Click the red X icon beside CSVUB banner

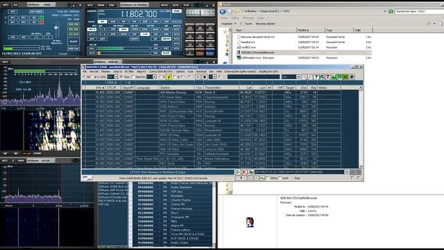click(x=244, y=172)
